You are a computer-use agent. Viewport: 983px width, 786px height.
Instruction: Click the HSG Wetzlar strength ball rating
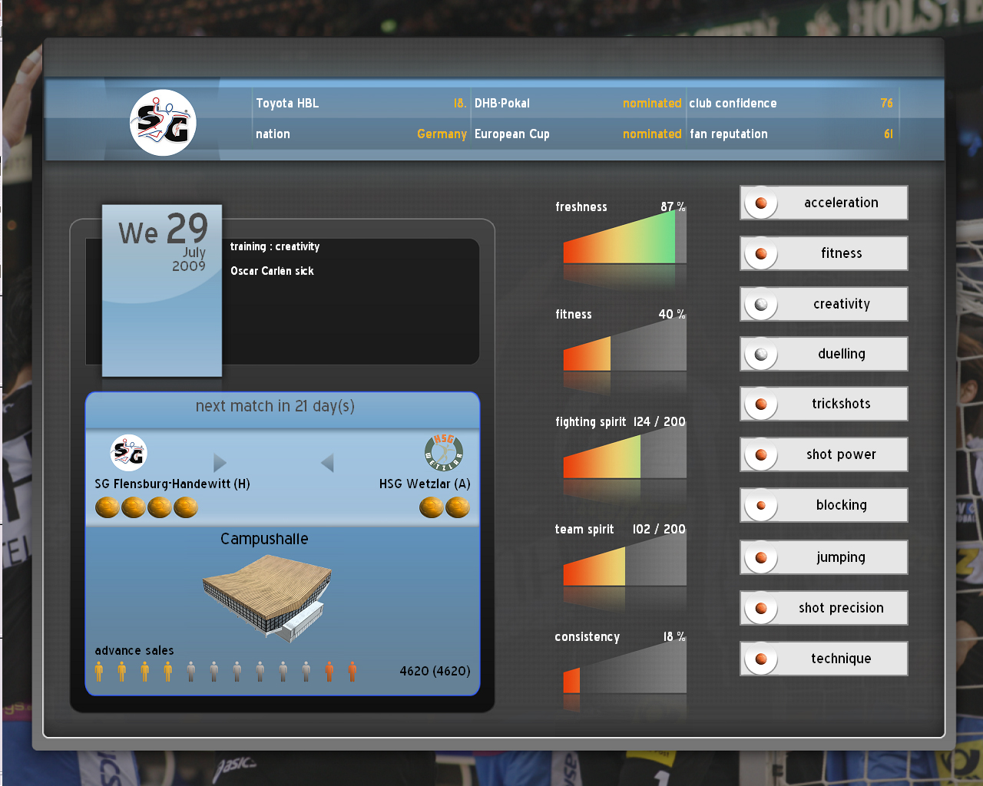[445, 507]
